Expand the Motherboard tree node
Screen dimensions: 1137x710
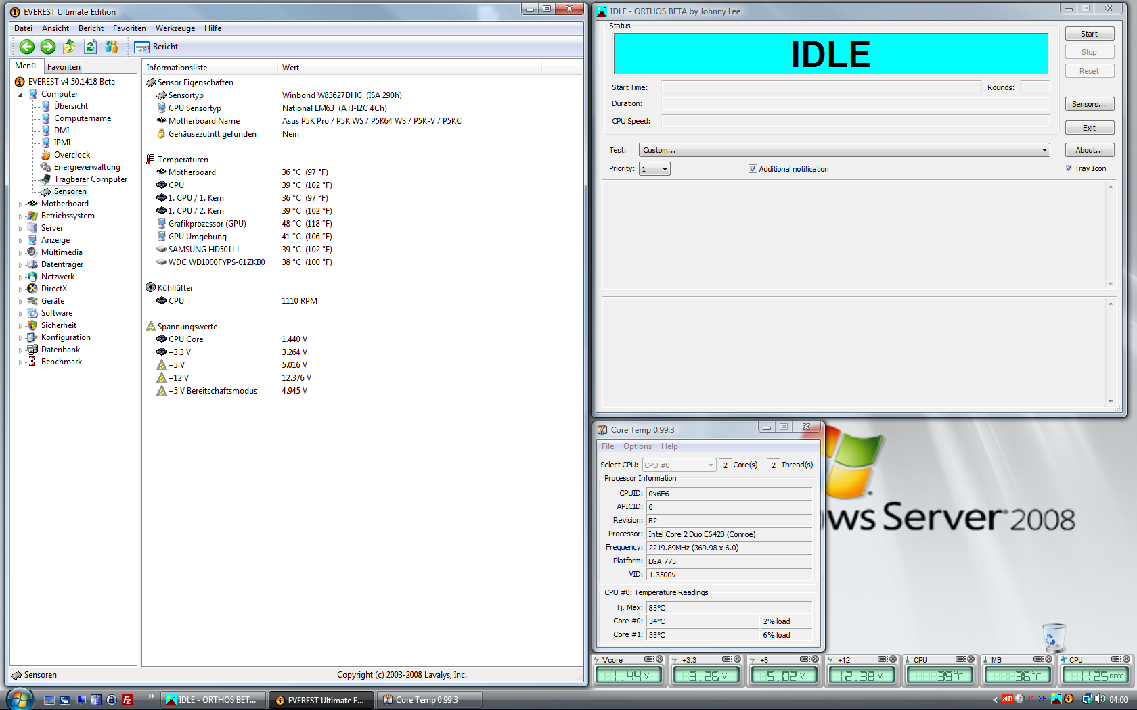20,204
